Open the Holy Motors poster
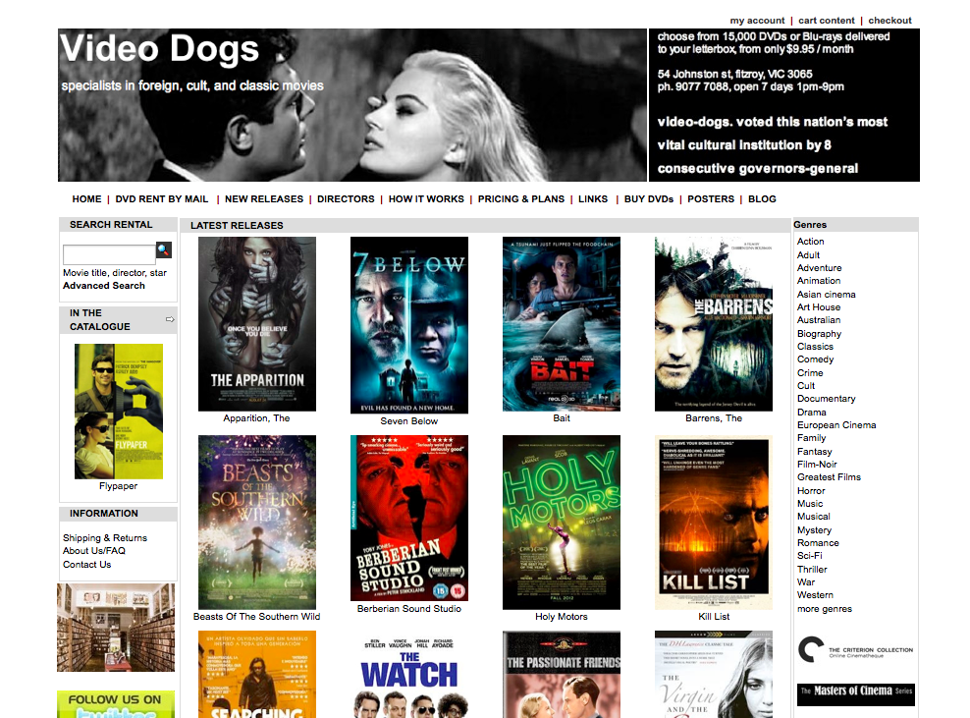This screenshot has height=718, width=970. pos(562,523)
